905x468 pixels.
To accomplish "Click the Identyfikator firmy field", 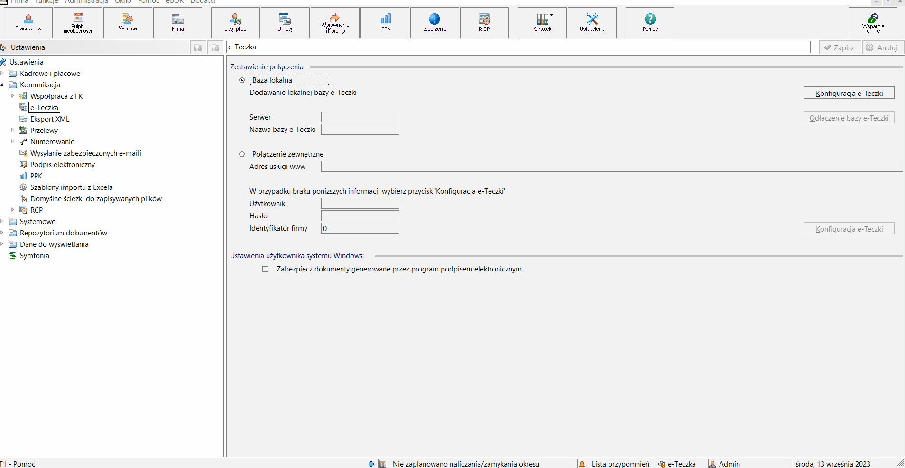I will (x=360, y=228).
